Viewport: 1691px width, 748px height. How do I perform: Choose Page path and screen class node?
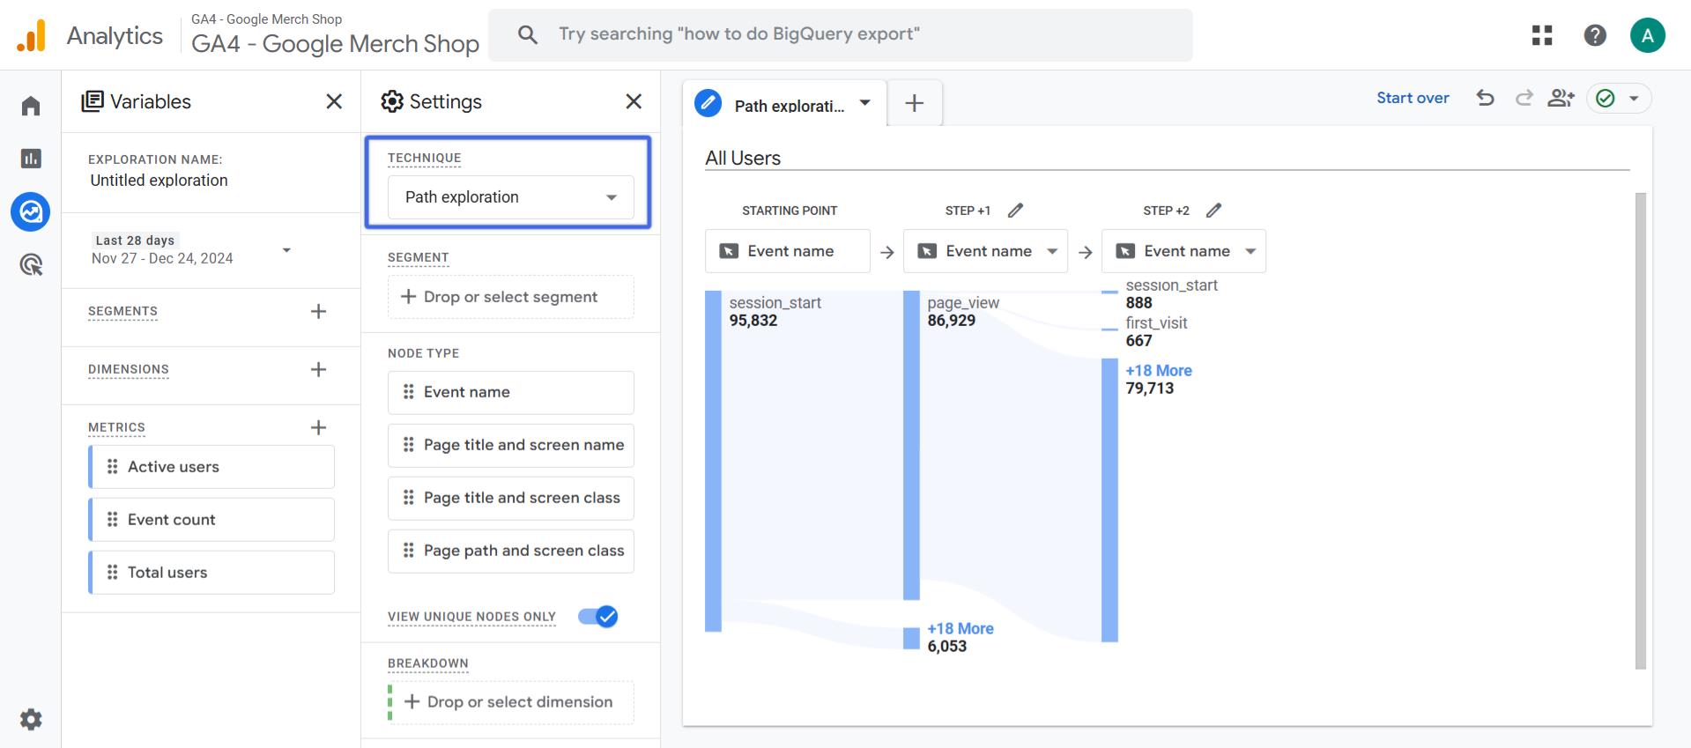(x=511, y=551)
